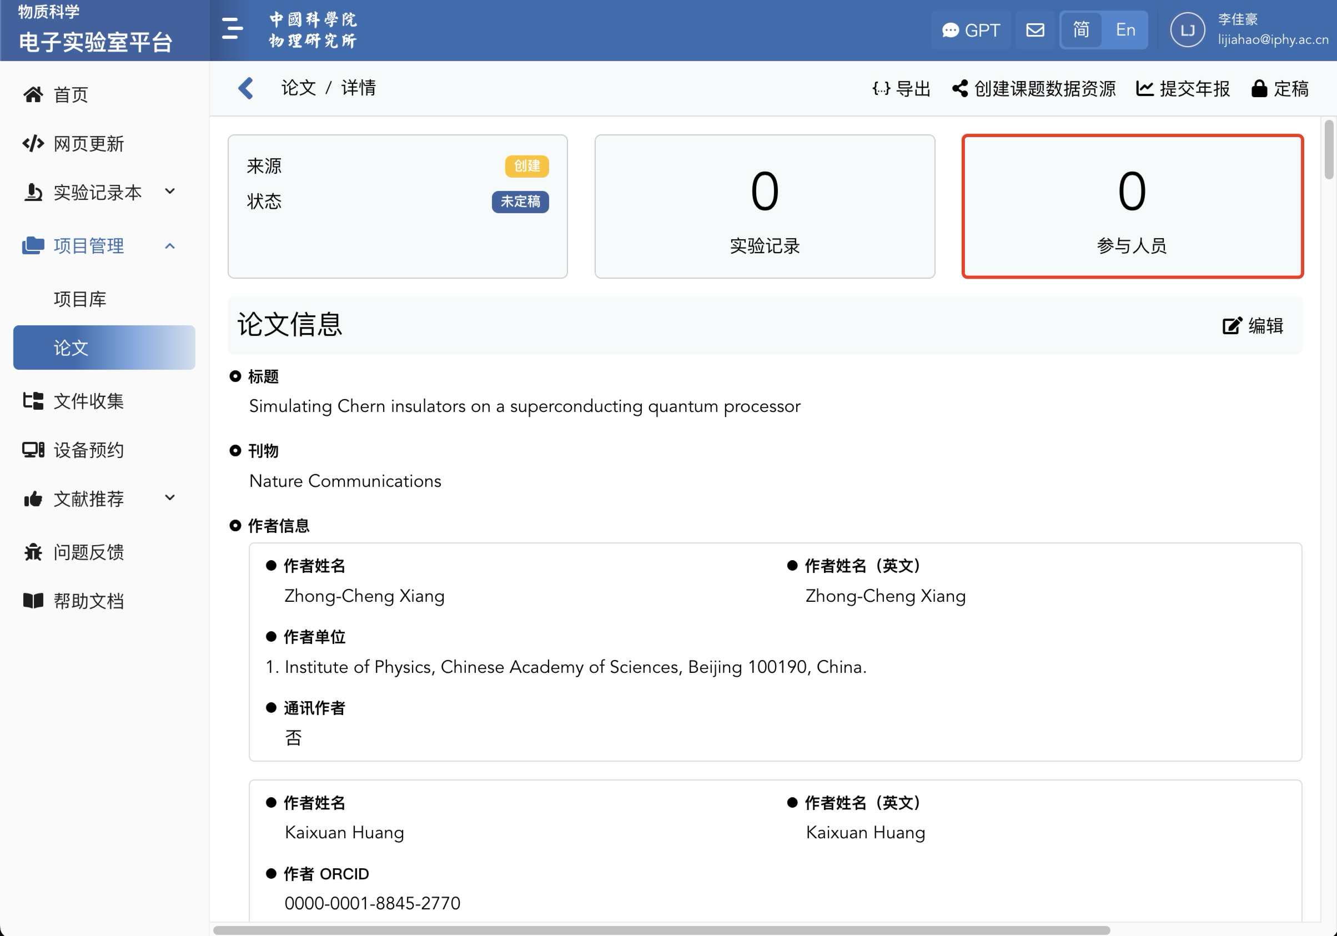Viewport: 1337px width, 936px height.
Task: Click the folder icon for 项目管理
Action: [x=33, y=245]
